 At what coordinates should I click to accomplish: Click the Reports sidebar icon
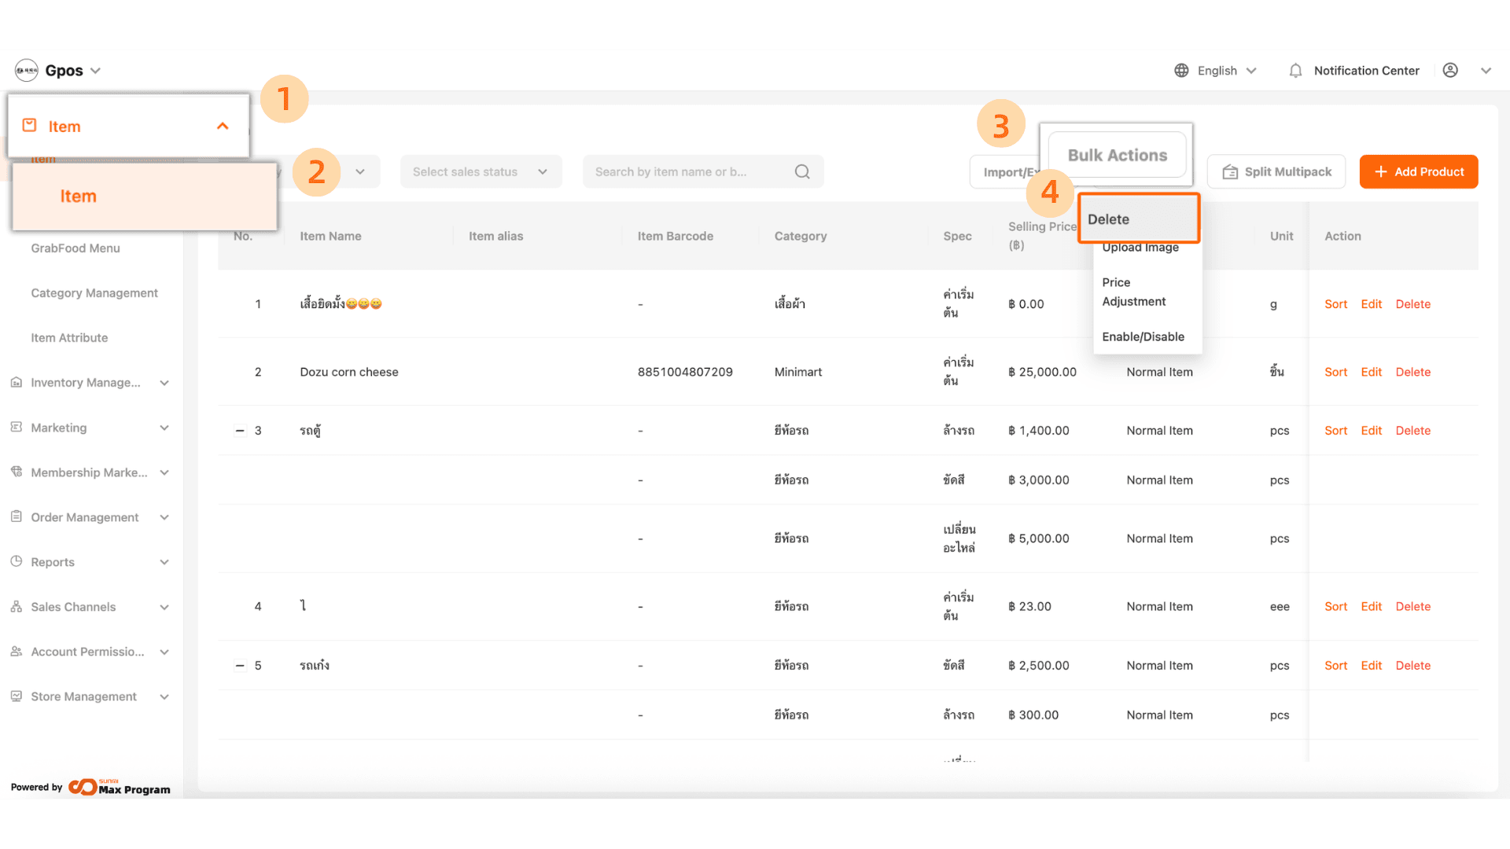coord(17,561)
